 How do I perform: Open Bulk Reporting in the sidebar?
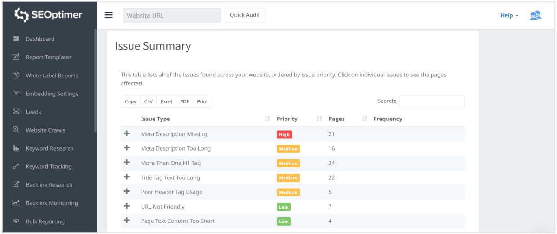(45, 221)
